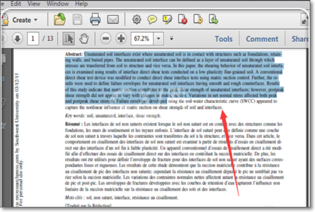Activate the Hand pan tool
315x212 pixels.
pos(84,38)
